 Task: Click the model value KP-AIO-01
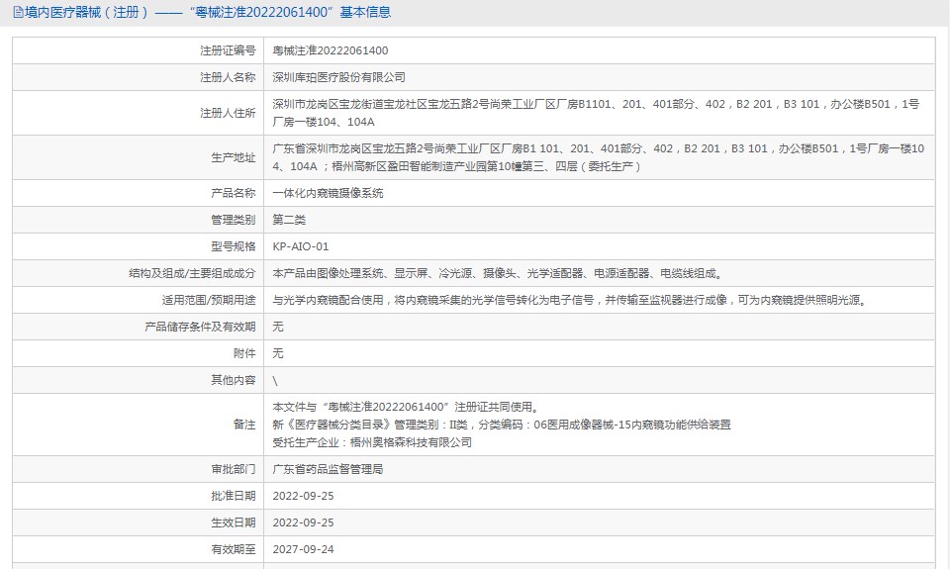pyautogui.click(x=301, y=246)
